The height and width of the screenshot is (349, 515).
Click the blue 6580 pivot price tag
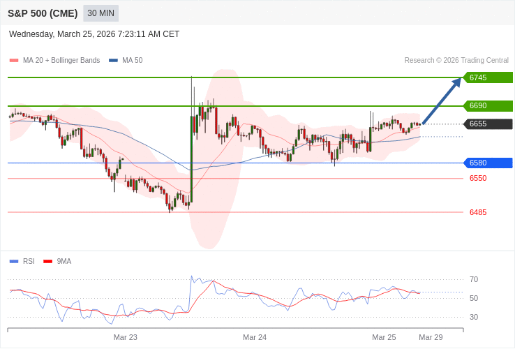(x=488, y=163)
